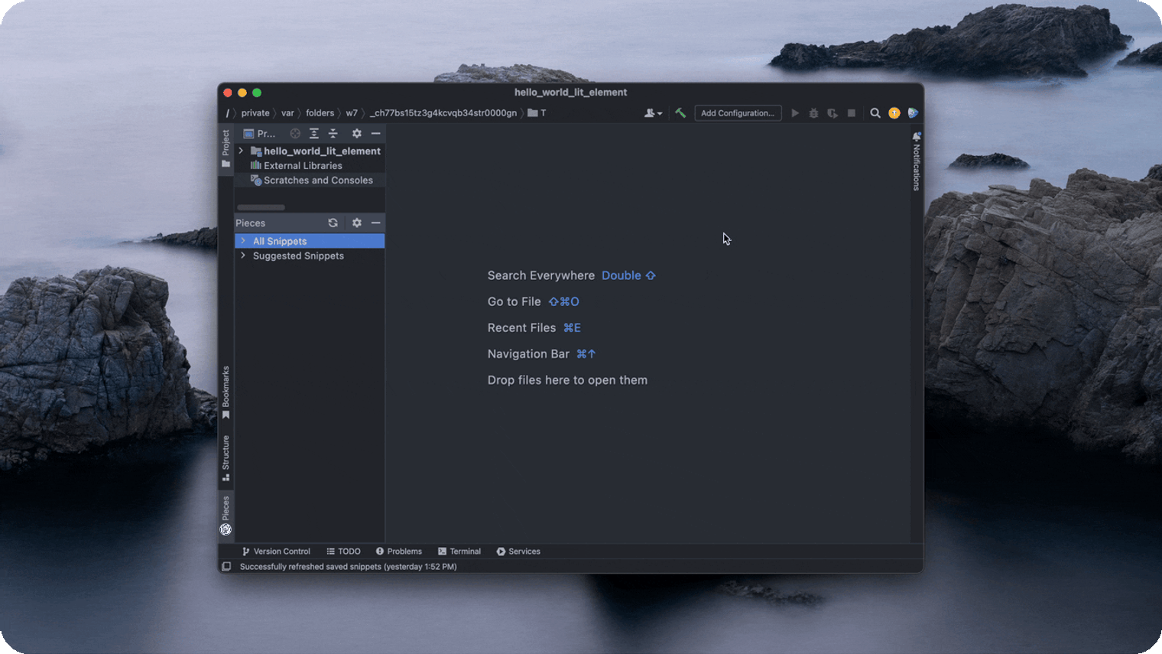Click the Project panel horizontal scrollbar

[x=261, y=207]
